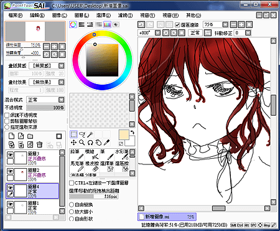Choose the 噴槍 airbrush tool
This screenshot has width=280, height=231.
pyautogui.click(x=92, y=154)
